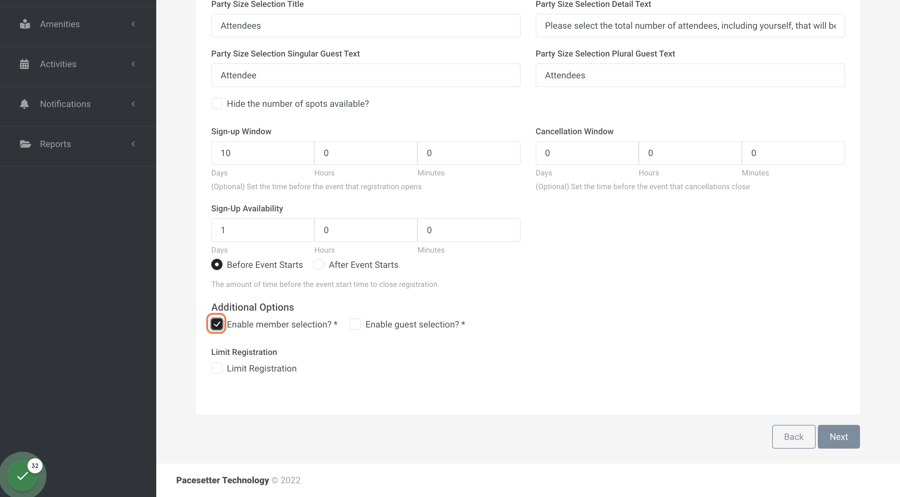This screenshot has height=497, width=900.
Task: Open the Activities sidebar menu
Action: (78, 64)
